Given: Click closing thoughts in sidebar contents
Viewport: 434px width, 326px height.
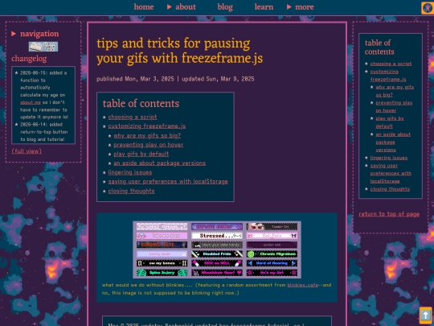Looking at the screenshot, I should point(390,189).
